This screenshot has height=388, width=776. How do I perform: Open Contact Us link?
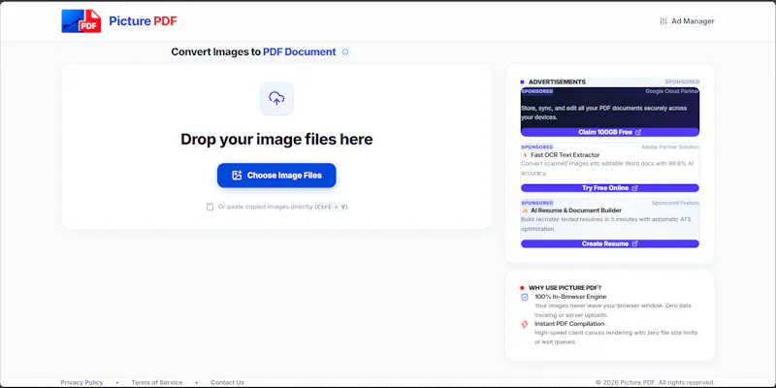(227, 382)
